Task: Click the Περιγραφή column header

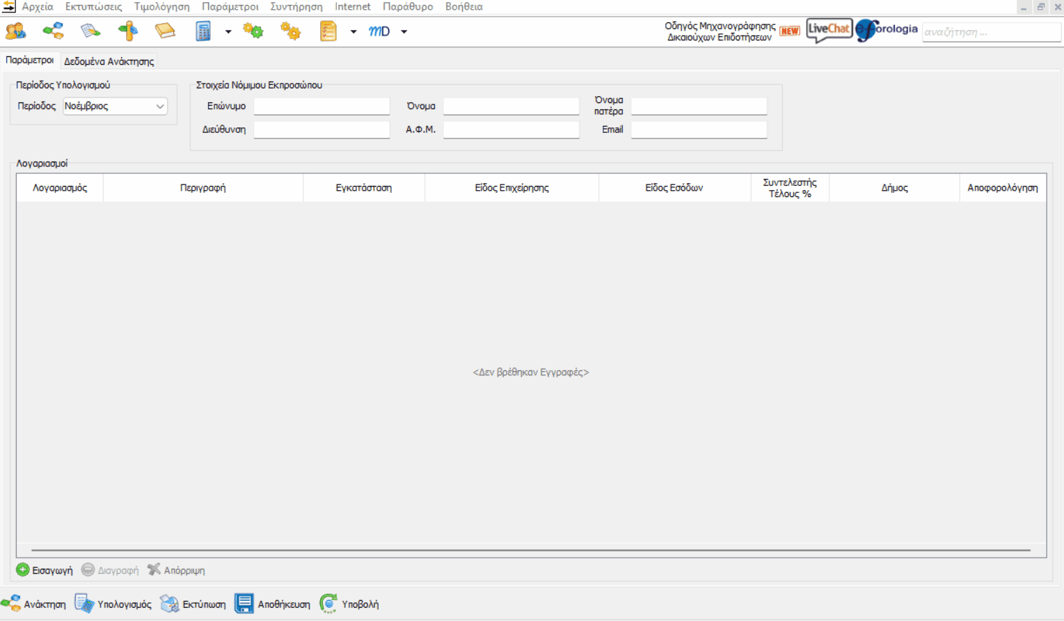Action: coord(203,188)
